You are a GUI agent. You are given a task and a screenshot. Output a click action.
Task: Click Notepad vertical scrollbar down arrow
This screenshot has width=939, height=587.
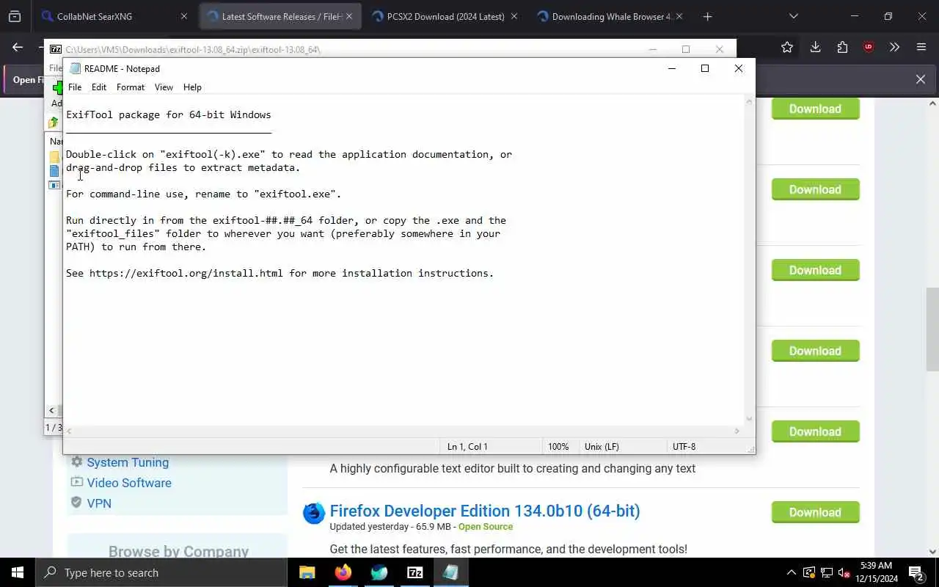749,418
